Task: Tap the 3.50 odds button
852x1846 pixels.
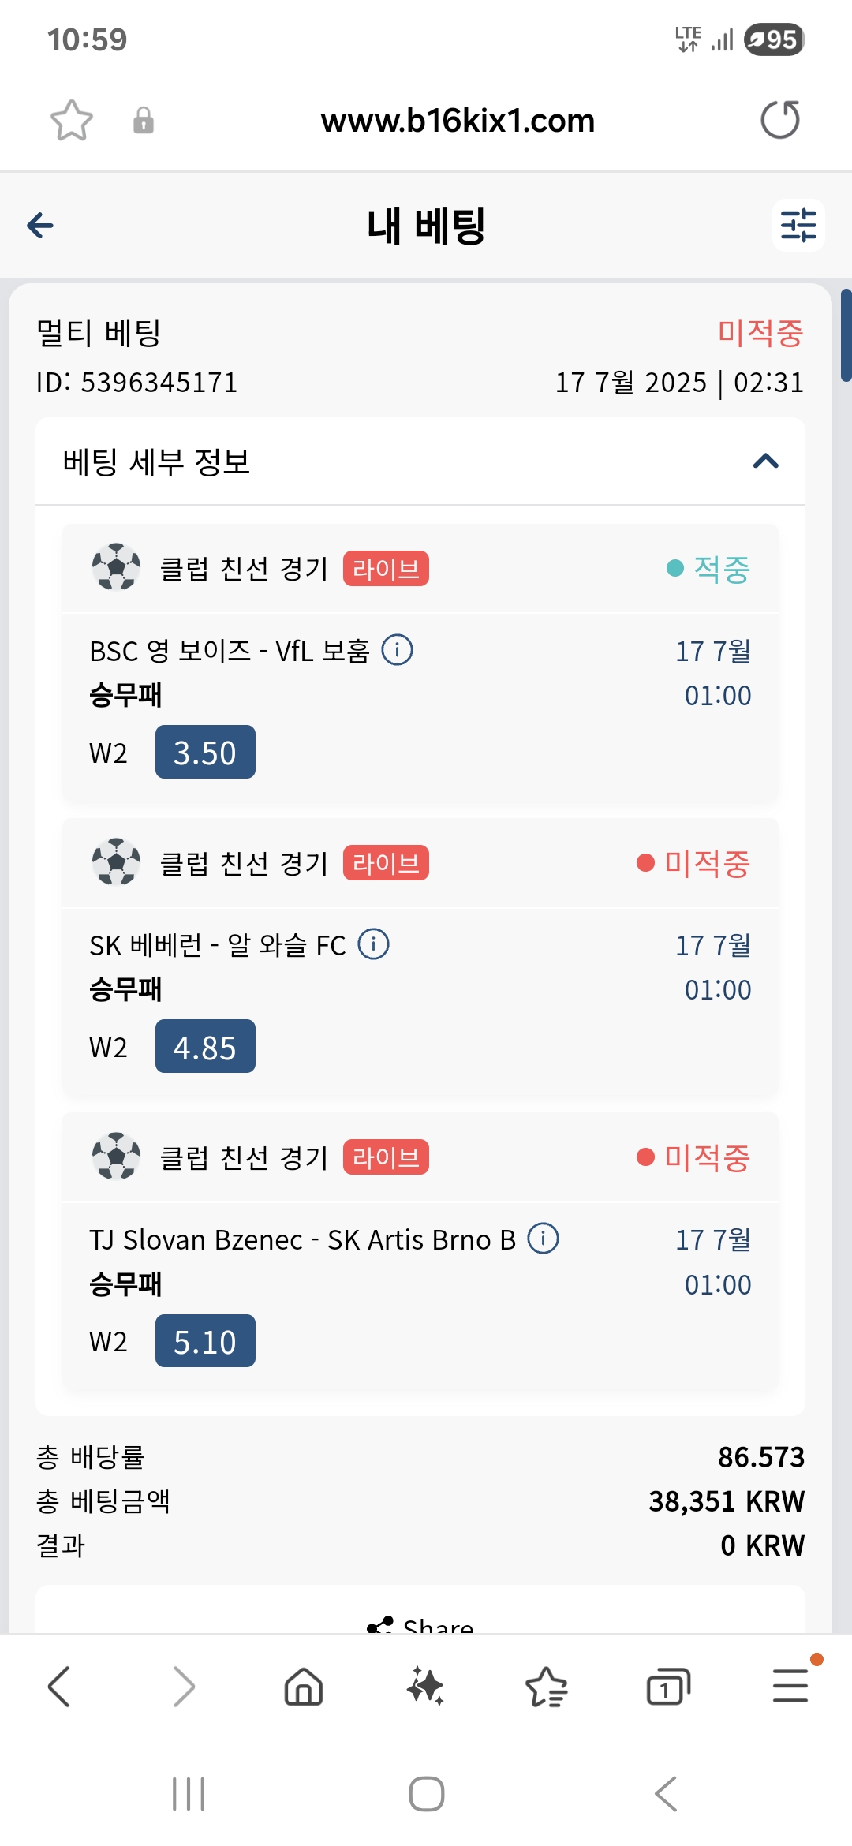Action: coord(205,752)
